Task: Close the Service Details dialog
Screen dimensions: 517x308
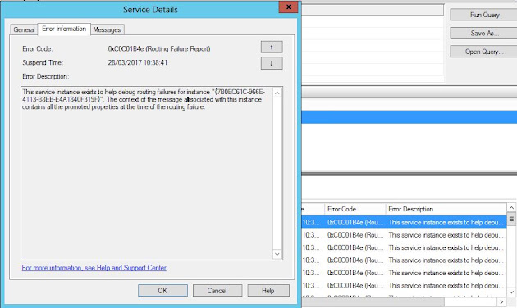Action: [288, 7]
